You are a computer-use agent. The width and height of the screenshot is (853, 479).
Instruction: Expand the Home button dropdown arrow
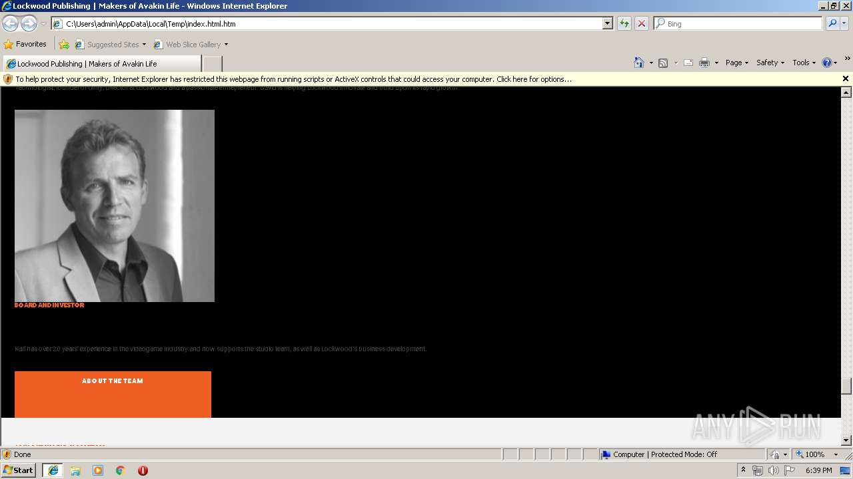(651, 63)
